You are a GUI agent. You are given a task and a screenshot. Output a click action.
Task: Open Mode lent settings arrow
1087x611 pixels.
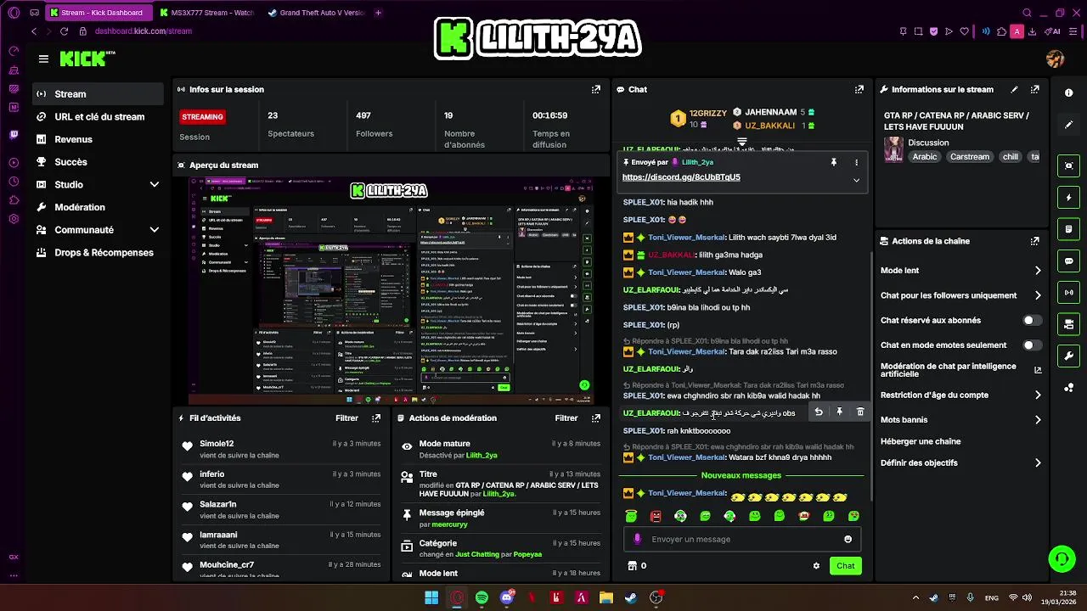1038,271
